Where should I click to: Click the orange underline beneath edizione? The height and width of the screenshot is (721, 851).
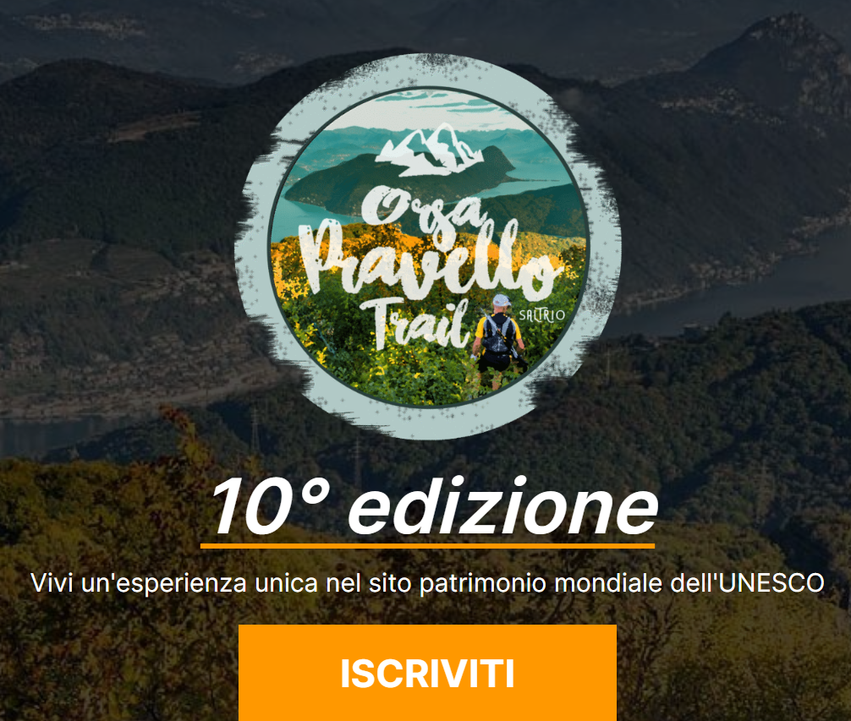pos(428,546)
